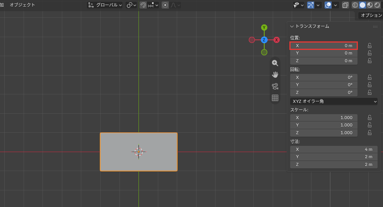The width and height of the screenshot is (383, 207).
Task: Click the トランスフォーム panel drag handle dots
Action: click(x=375, y=27)
